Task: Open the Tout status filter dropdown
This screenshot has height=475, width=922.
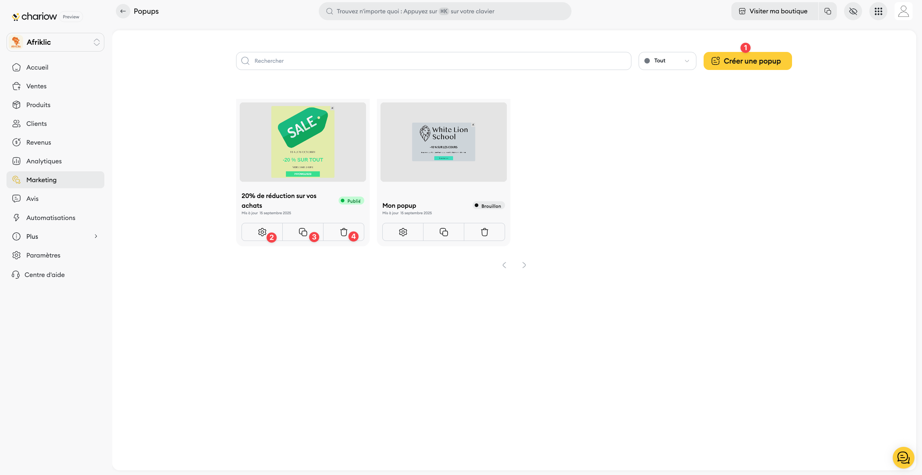Action: tap(667, 61)
